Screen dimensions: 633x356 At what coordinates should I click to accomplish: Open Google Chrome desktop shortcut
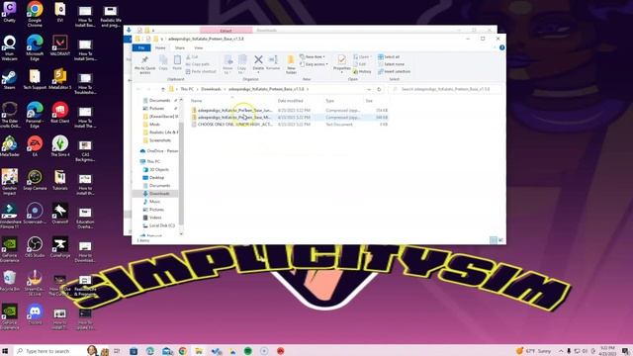[35, 14]
